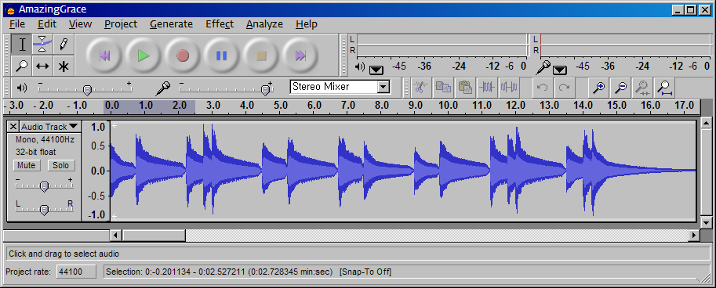Click Fit project in window icon
The image size is (716, 288).
664,88
